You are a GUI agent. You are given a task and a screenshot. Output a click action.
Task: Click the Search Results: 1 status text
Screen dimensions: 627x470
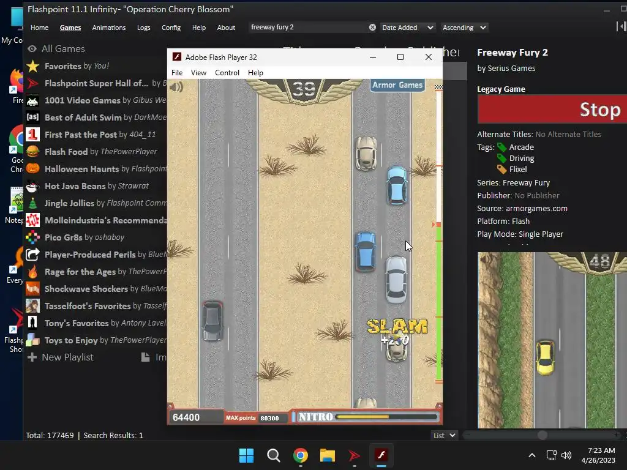113,435
